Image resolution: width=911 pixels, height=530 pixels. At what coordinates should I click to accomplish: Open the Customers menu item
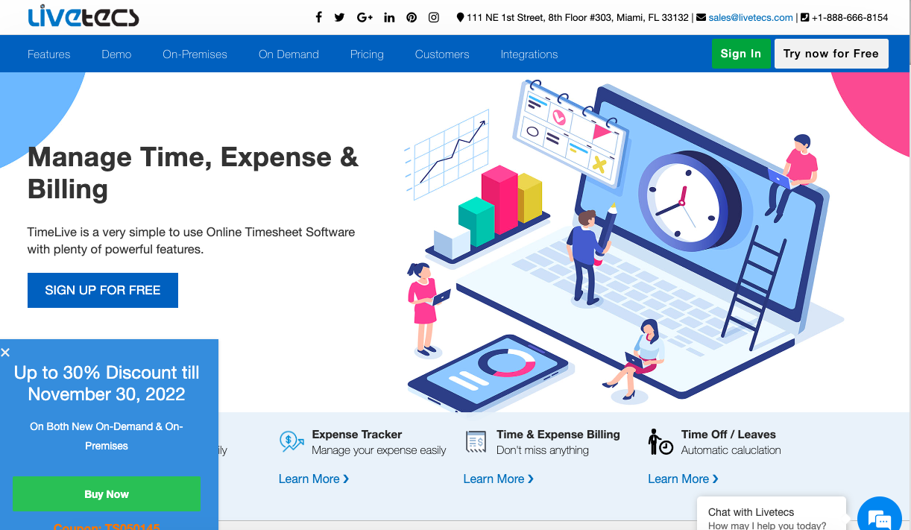(x=442, y=54)
